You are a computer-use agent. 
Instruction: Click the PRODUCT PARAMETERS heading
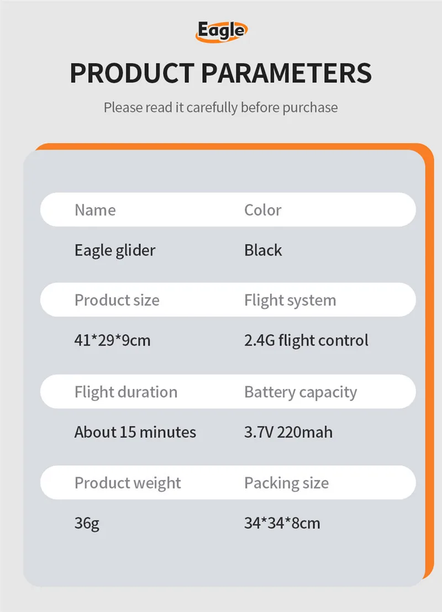[x=220, y=73]
